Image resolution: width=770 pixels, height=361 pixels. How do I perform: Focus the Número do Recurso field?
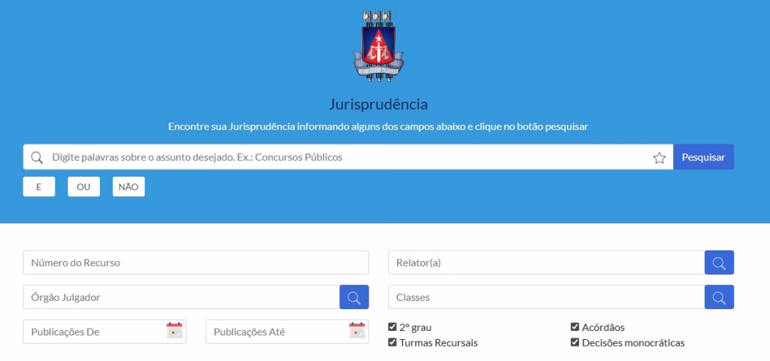196,262
